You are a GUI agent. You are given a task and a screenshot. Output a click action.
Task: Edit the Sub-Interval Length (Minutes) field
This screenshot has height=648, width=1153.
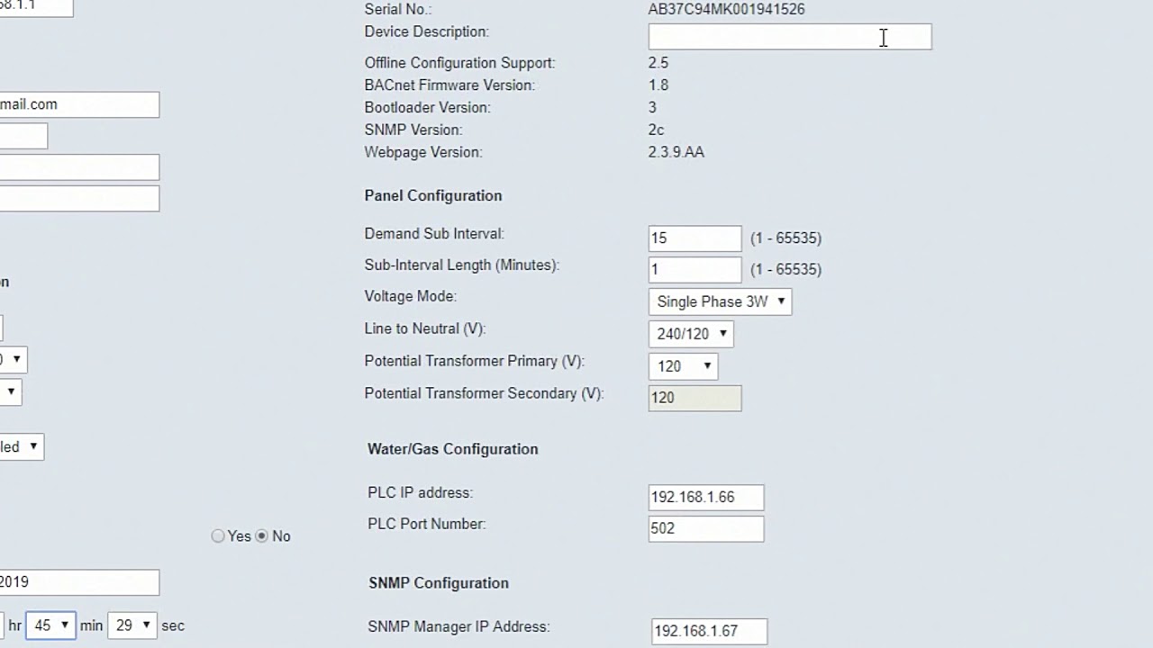coord(695,269)
